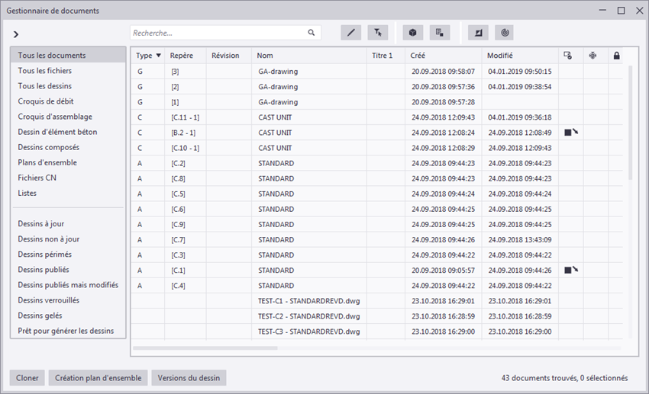The image size is (649, 394).
Task: Click the snapshot square toolbar icon
Action: tap(479, 33)
